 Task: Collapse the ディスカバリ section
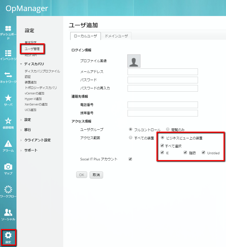point(21,64)
